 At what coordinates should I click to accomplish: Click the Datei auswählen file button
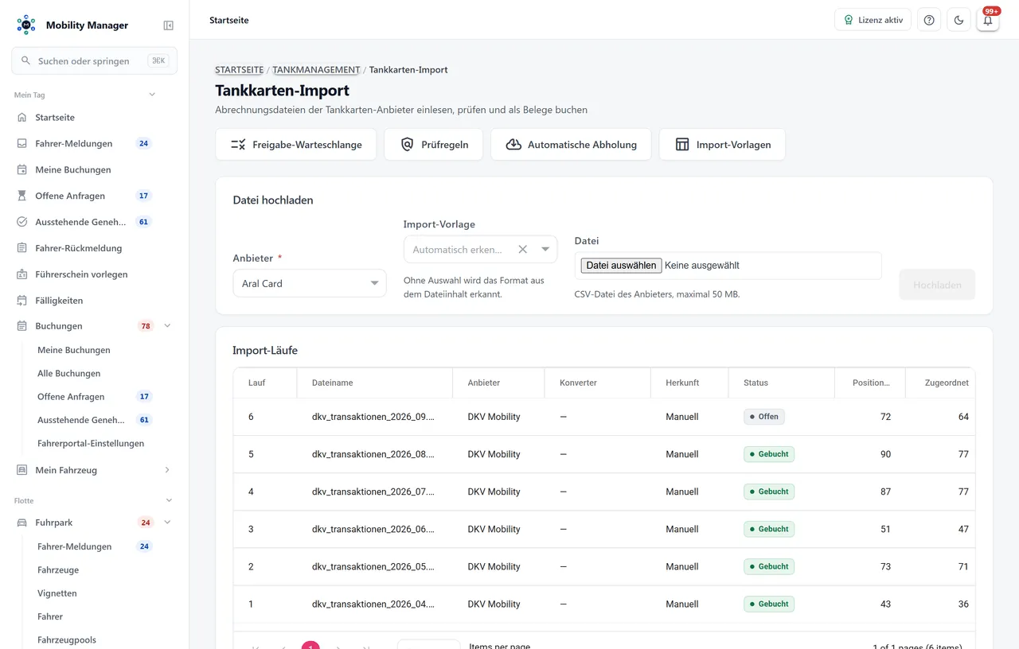click(x=621, y=266)
